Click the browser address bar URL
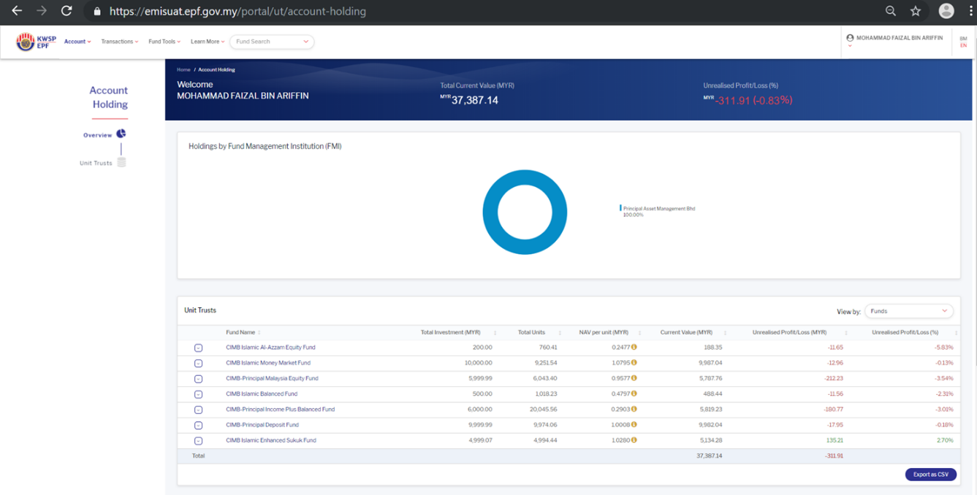 coord(237,11)
